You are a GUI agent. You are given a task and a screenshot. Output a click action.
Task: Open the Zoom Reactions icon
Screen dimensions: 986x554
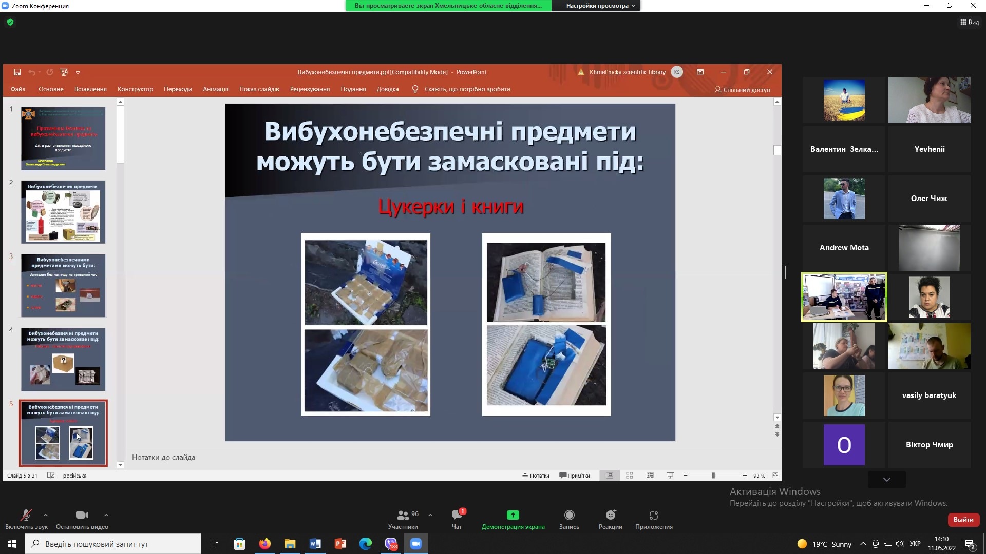coord(610,515)
